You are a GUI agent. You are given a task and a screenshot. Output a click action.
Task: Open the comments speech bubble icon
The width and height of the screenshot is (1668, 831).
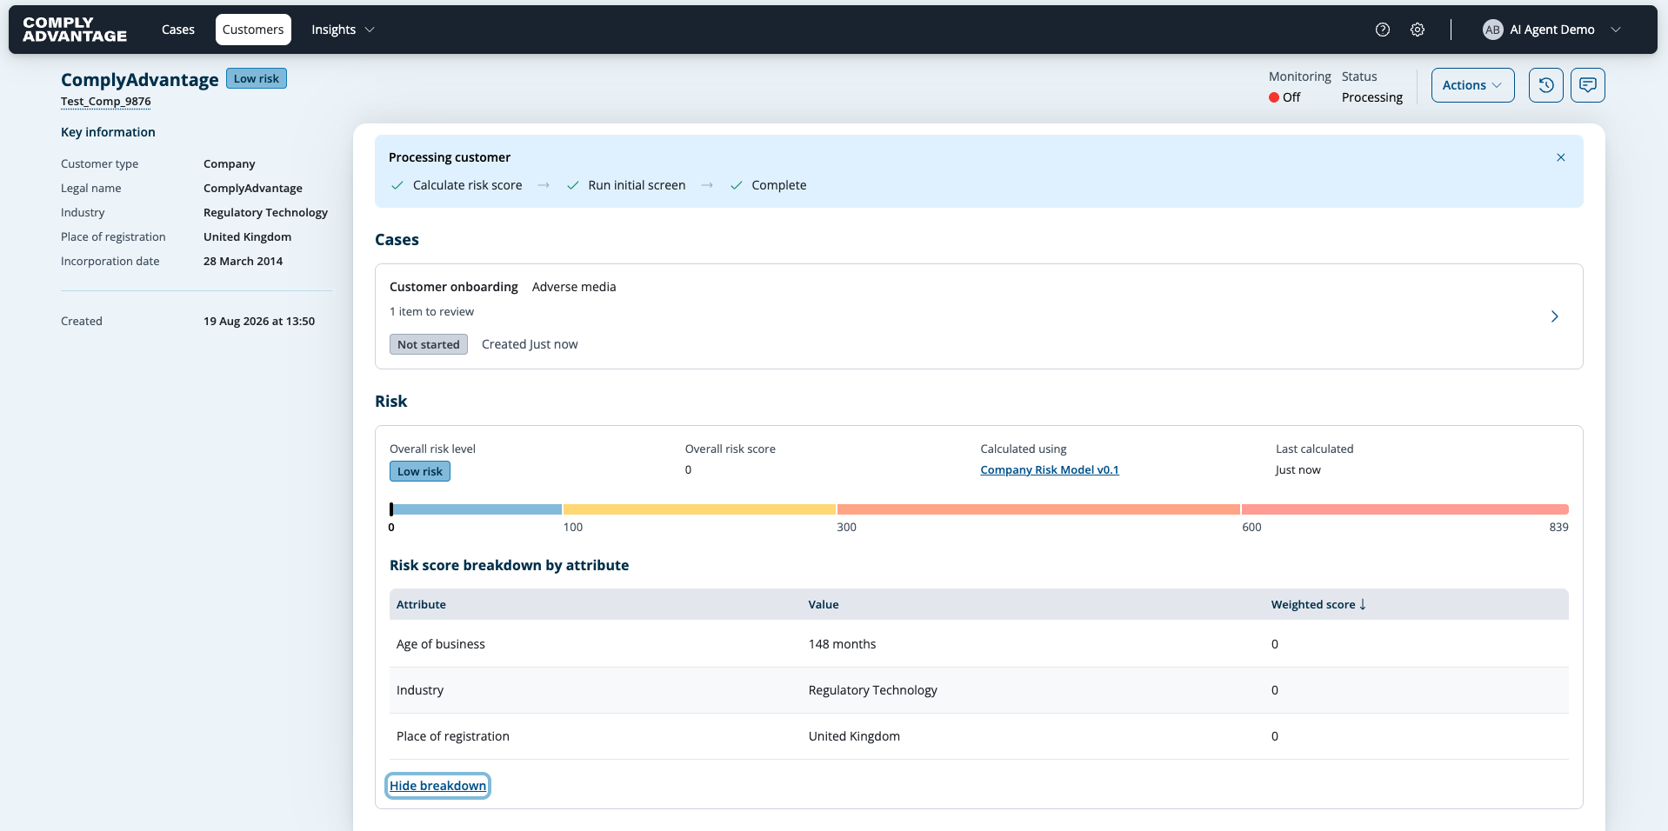click(x=1588, y=85)
